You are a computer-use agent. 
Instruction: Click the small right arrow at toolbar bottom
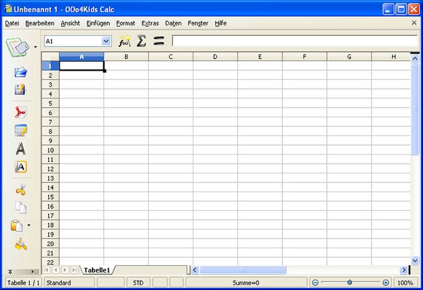click(x=32, y=271)
